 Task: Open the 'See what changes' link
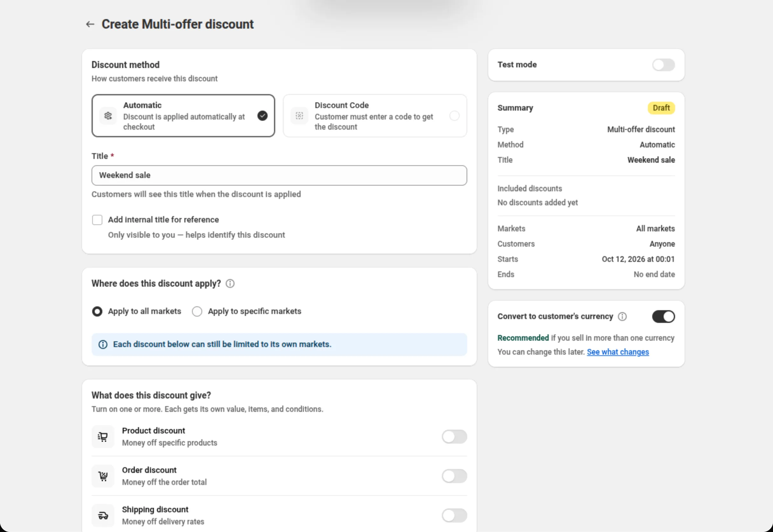(618, 352)
